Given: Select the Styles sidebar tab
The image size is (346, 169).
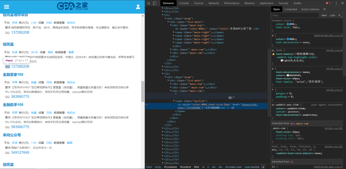Looking at the screenshot, I should click(276, 9).
